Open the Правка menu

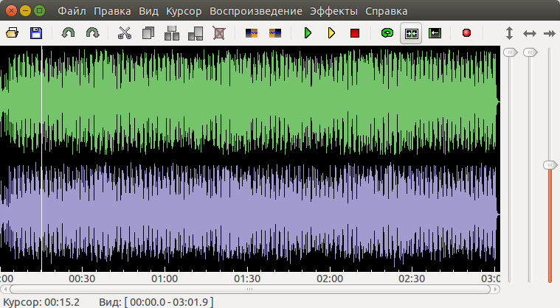[x=112, y=11]
